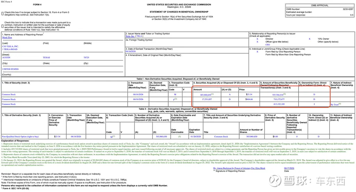The image size is (356, 192).
Task: Click the Xueqiu snowball logo watermark
Action: coord(275,181)
